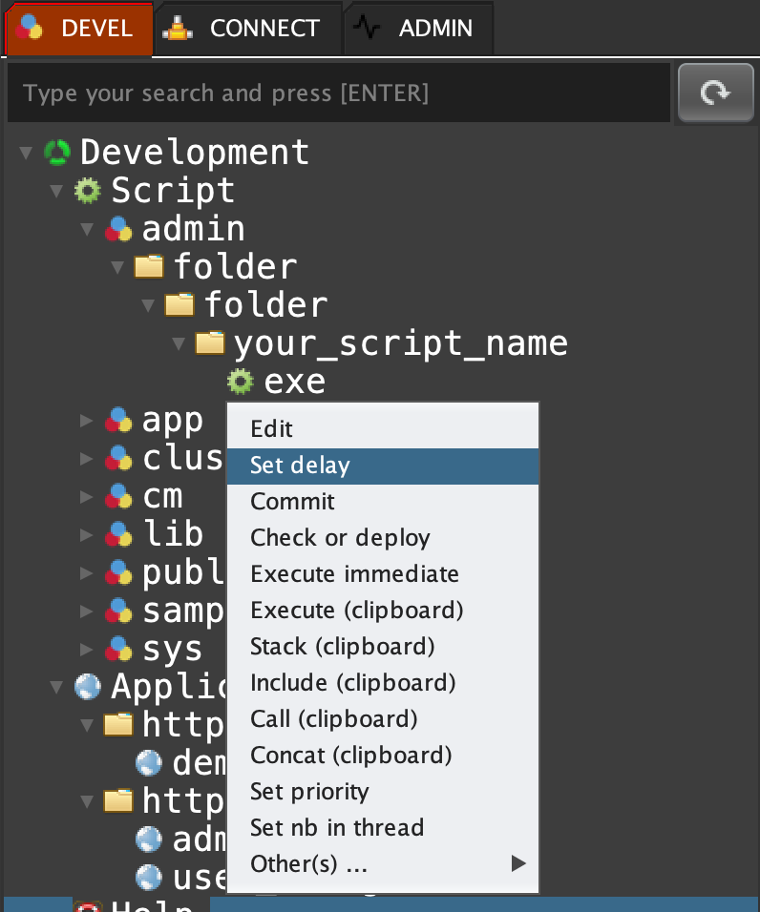Expand the sys package node

coord(87,650)
